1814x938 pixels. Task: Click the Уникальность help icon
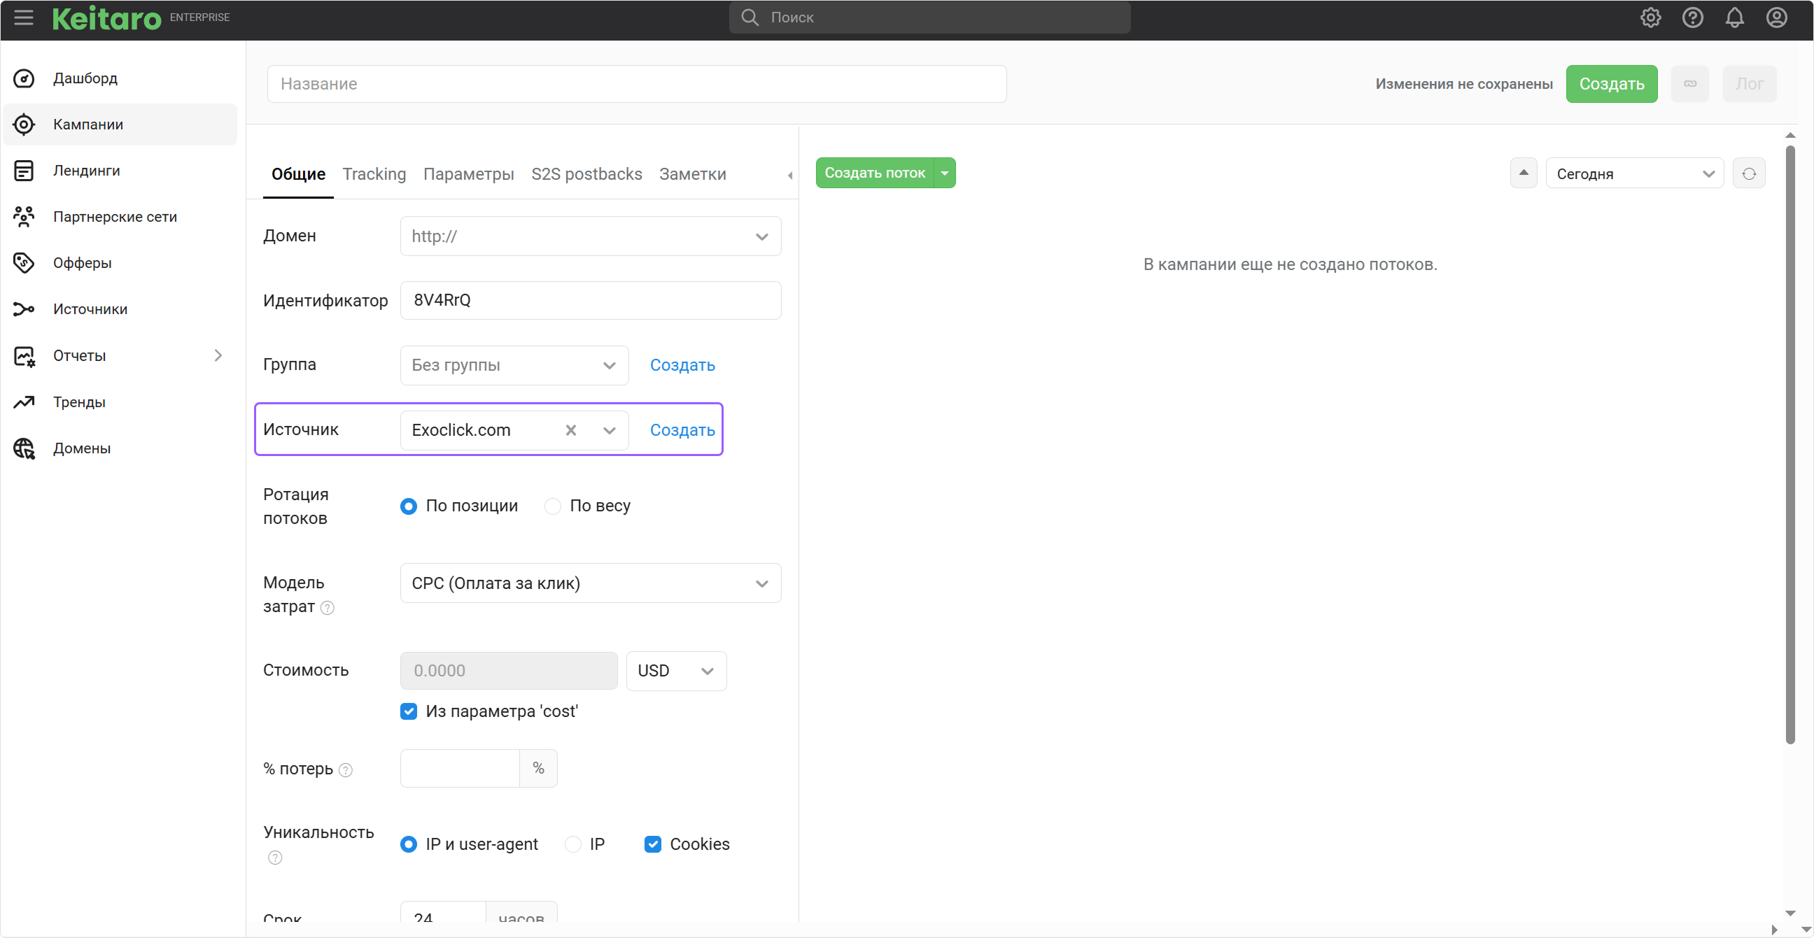(275, 857)
